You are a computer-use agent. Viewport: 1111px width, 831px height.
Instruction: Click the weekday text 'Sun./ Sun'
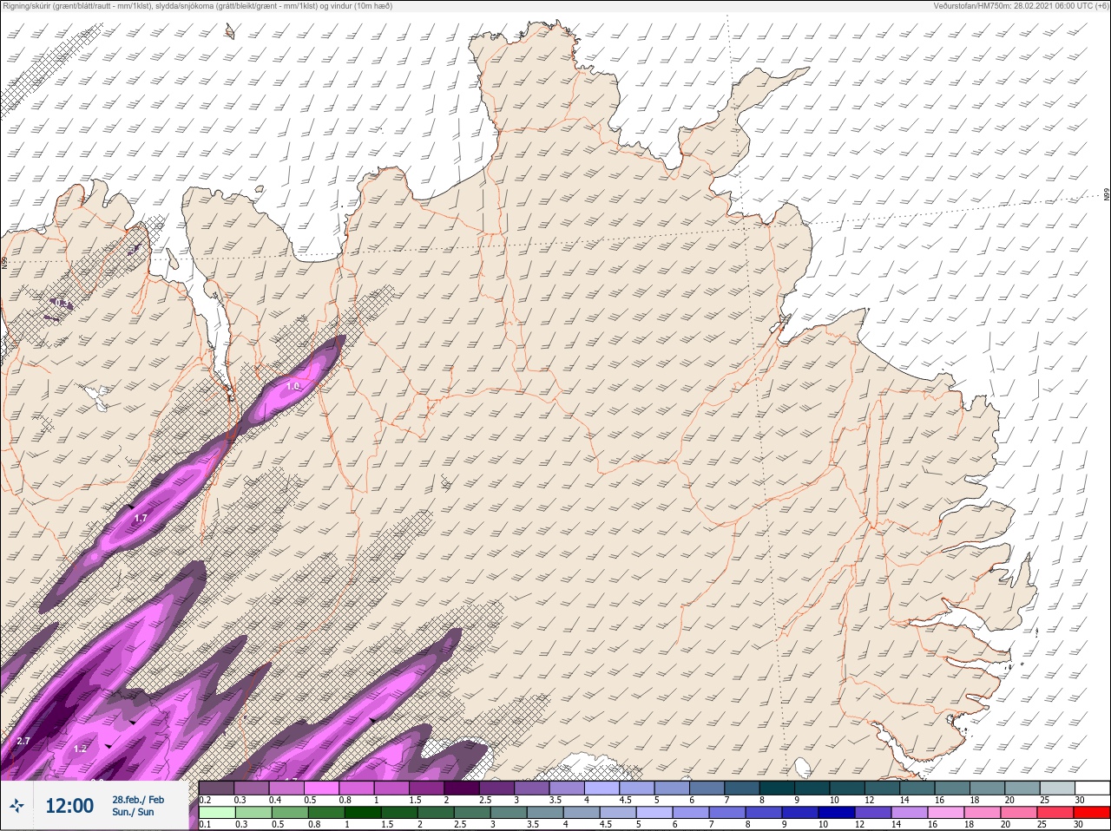(x=133, y=812)
